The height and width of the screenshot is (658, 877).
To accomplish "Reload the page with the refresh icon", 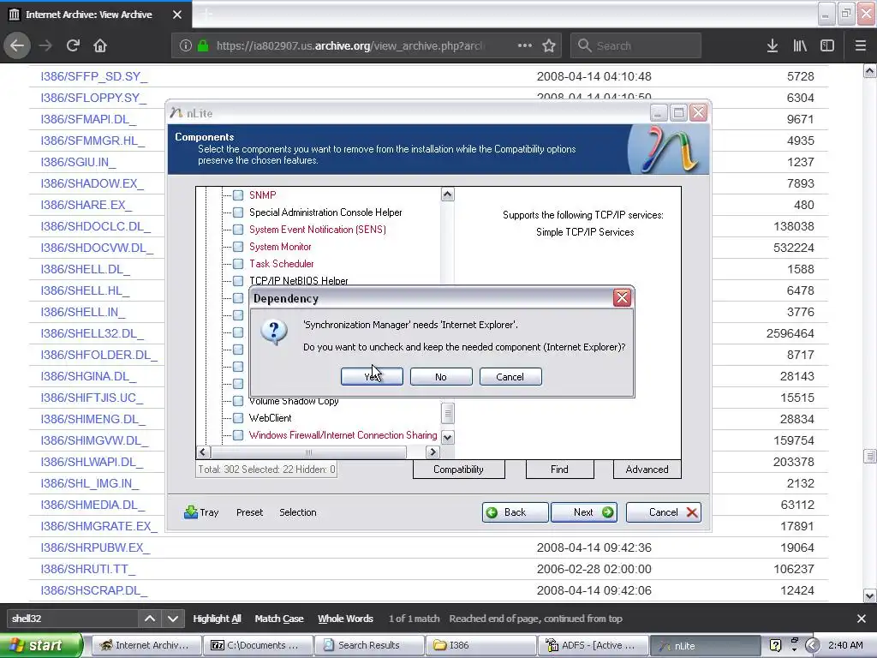I will 73,45.
